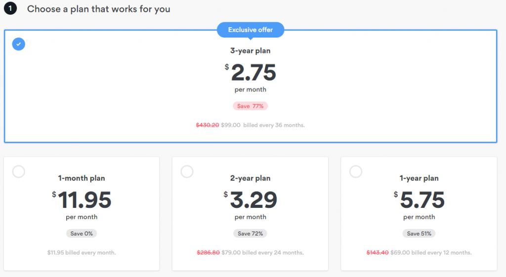The width and height of the screenshot is (506, 277).
Task: Click the $5.75 1-year price
Action: pyautogui.click(x=419, y=200)
